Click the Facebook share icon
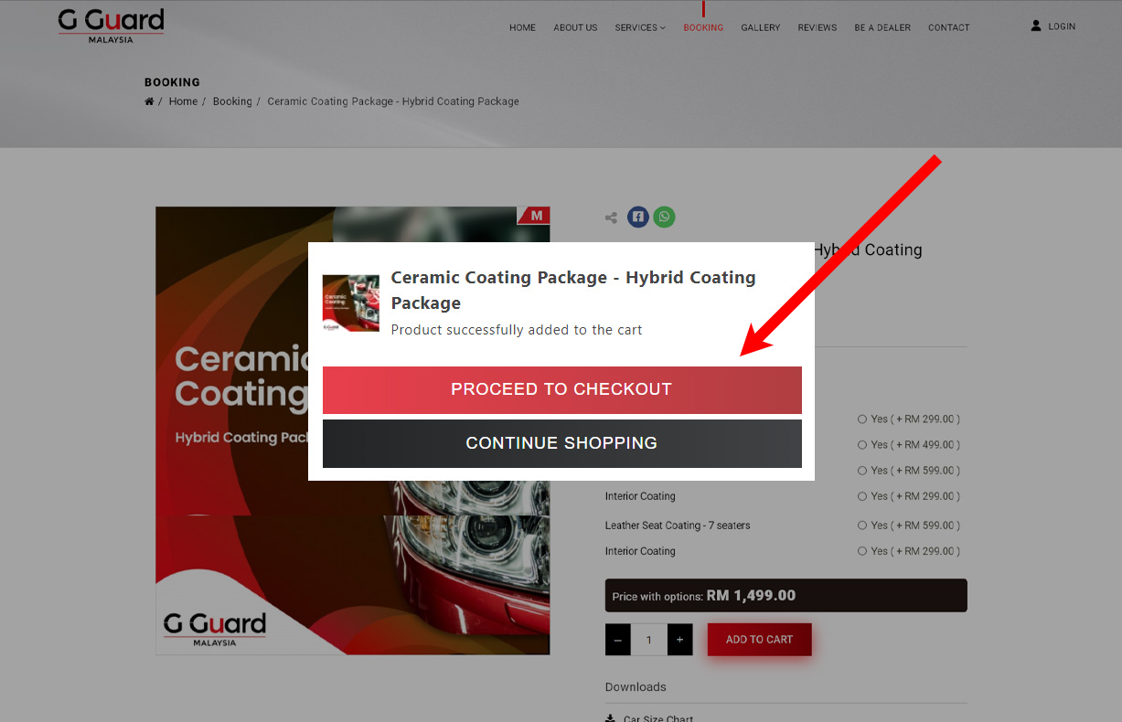This screenshot has width=1122, height=722. click(638, 218)
